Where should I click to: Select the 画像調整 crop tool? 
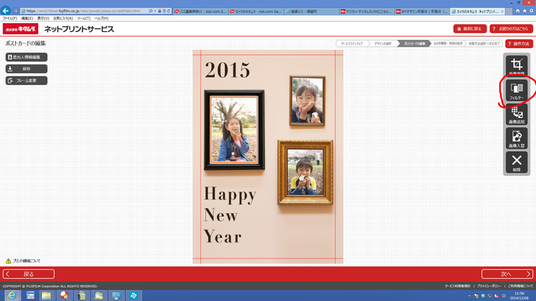coord(516,65)
